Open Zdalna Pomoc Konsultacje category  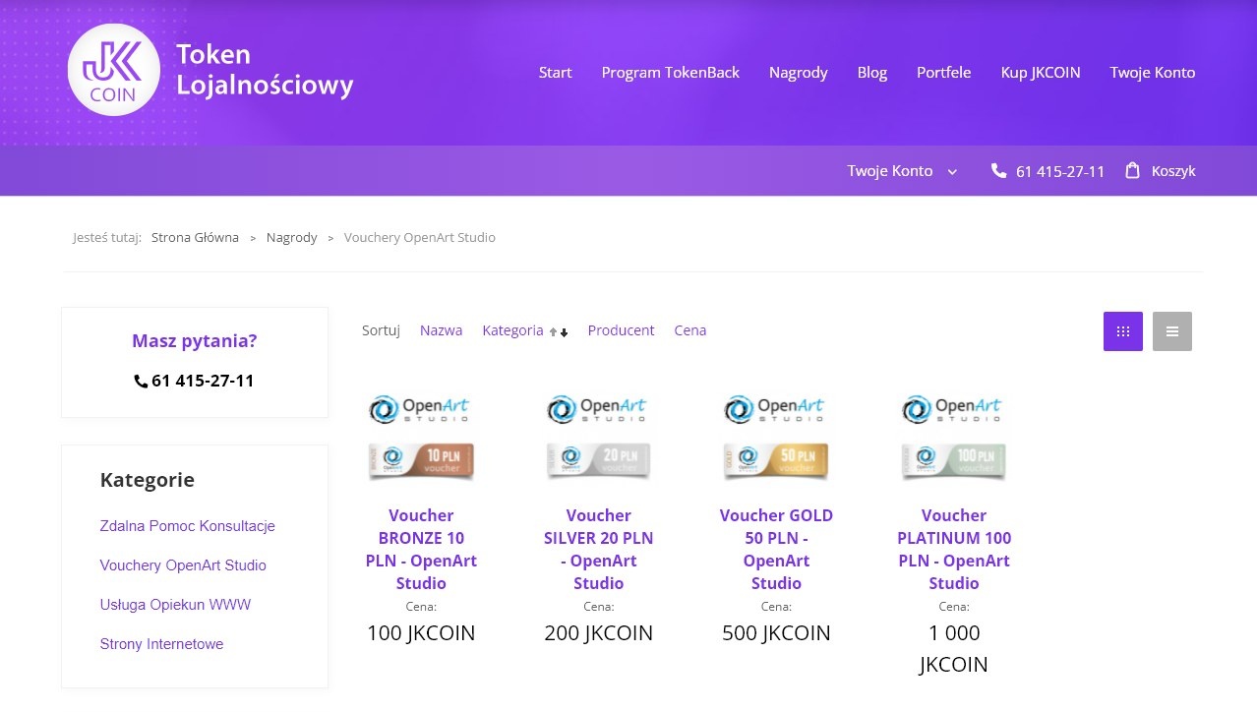(188, 526)
